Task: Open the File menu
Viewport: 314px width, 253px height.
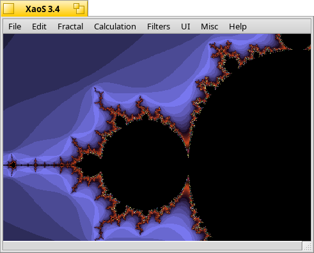Action: point(15,27)
